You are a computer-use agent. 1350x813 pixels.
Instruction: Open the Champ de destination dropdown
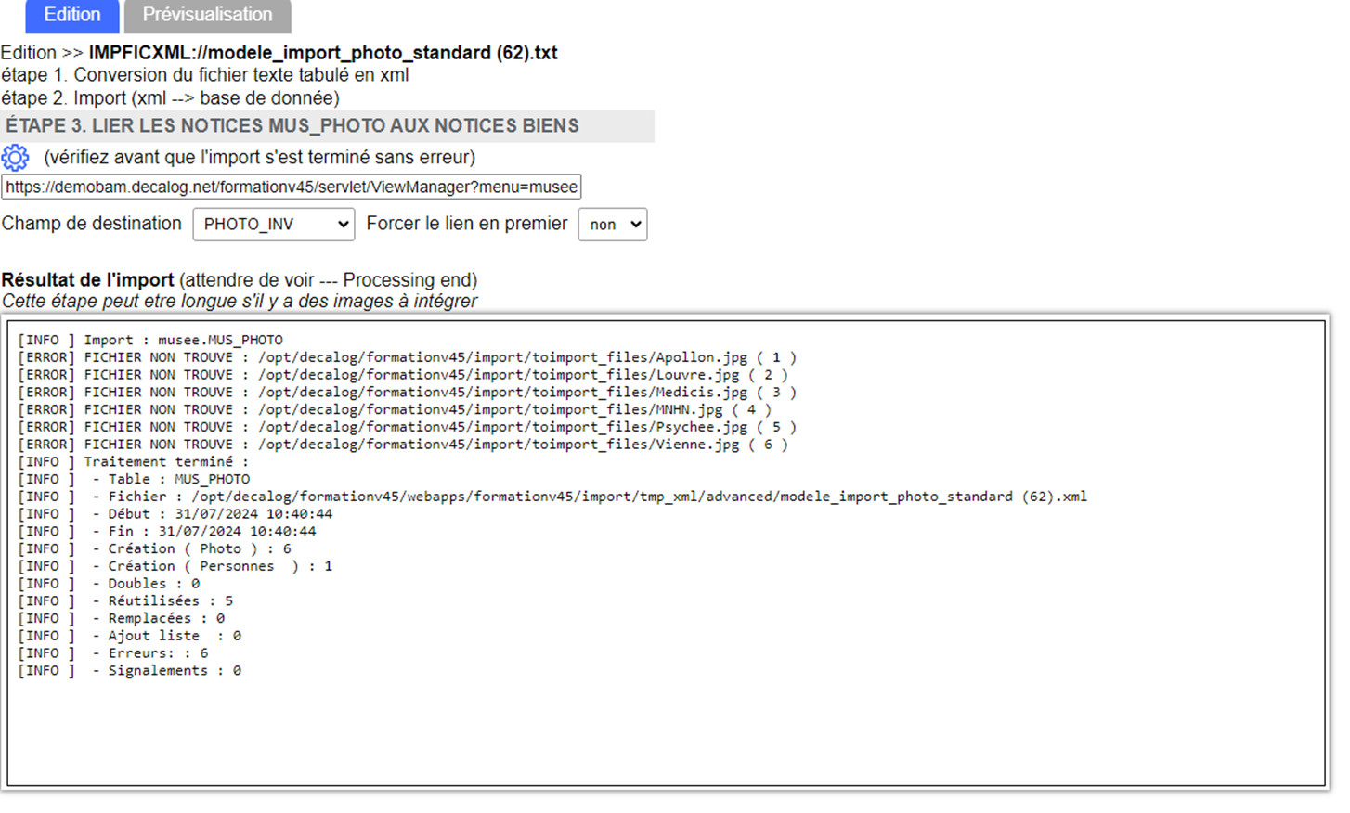(274, 225)
